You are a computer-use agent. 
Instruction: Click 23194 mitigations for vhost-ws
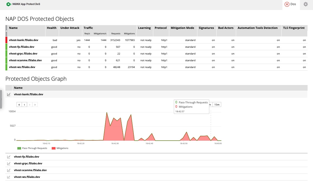pos(131,67)
